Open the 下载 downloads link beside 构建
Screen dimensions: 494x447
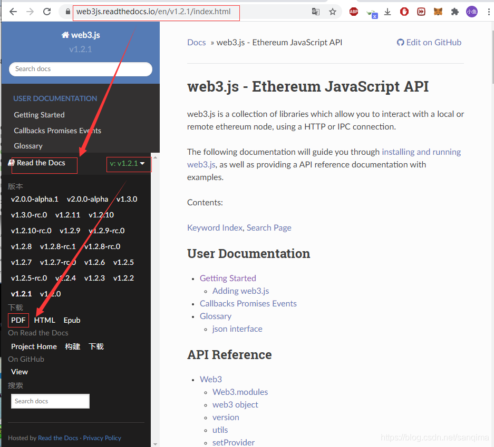coord(96,346)
